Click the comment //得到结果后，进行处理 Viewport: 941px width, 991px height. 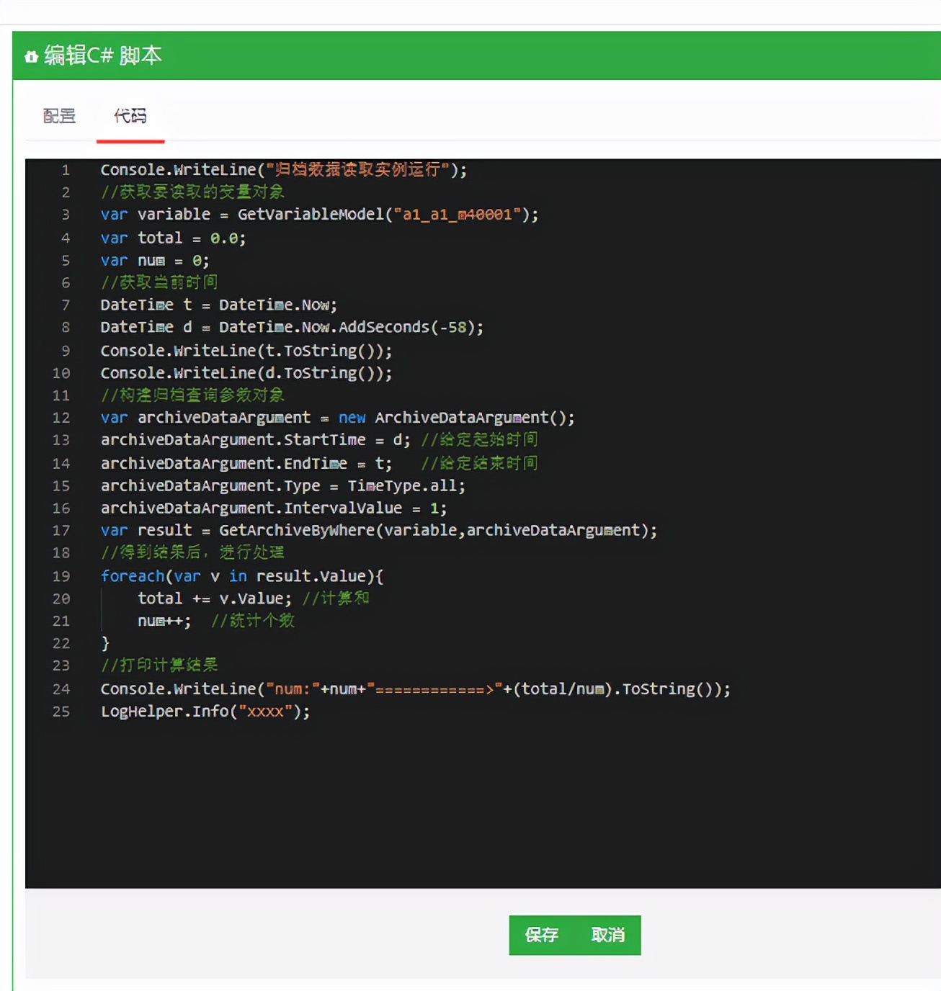[192, 552]
